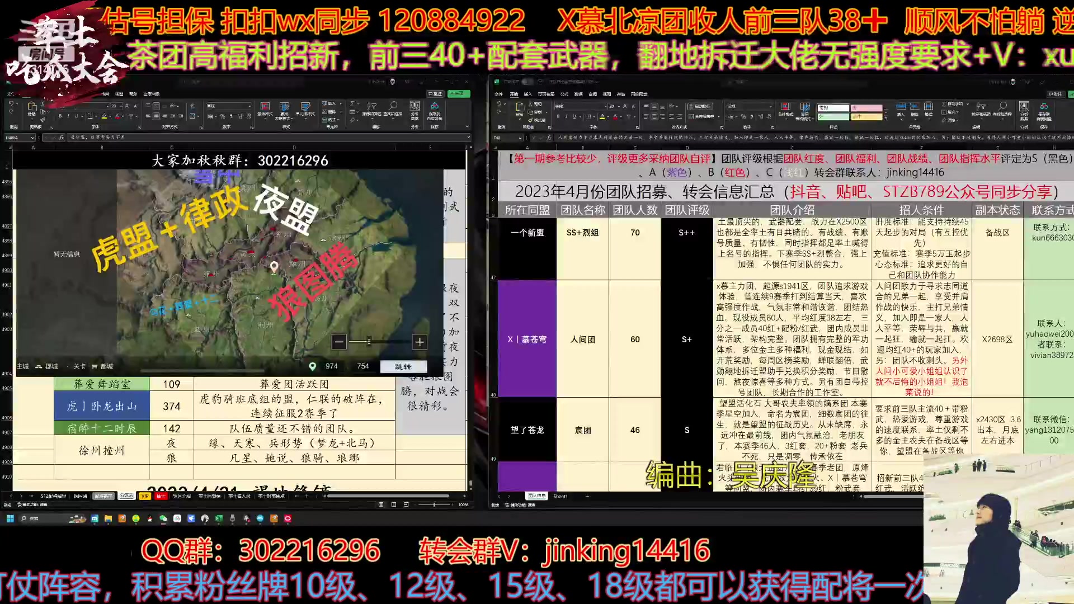
Task: Open 数据 Data tab in right Excel window
Action: click(578, 94)
